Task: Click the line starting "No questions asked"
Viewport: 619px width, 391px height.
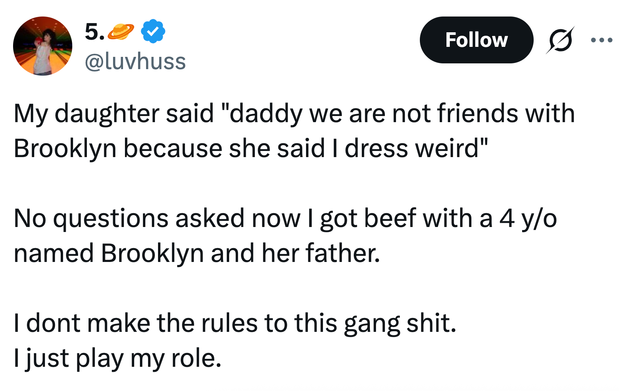Action: point(285,219)
